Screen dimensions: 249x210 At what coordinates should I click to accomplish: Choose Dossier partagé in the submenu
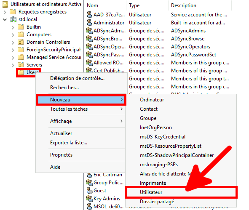[181, 202]
